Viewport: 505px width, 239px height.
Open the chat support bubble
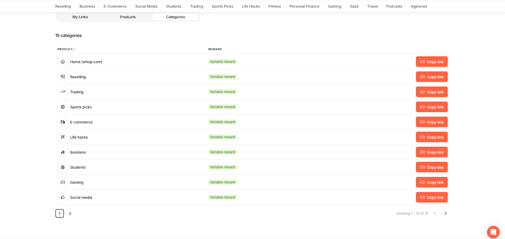(493, 232)
